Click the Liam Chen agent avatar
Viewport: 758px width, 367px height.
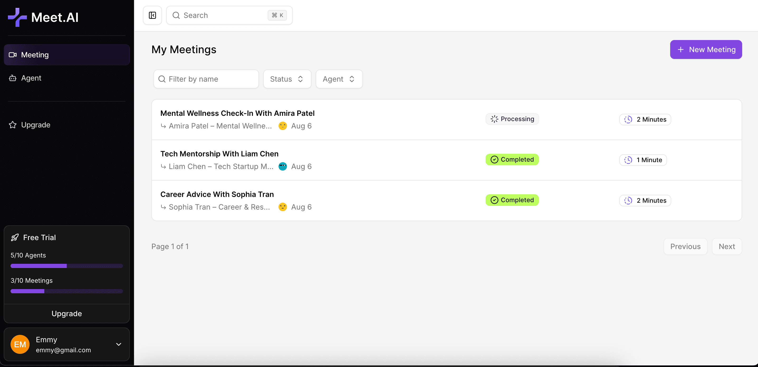pyautogui.click(x=282, y=166)
